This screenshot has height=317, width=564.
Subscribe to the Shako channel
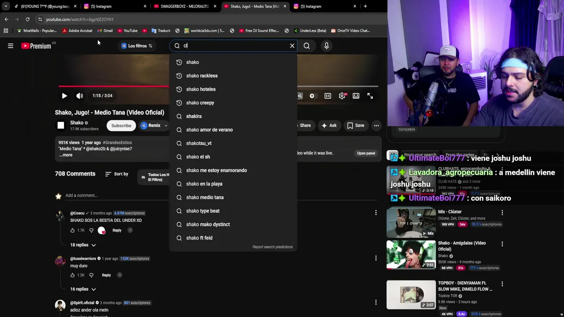(x=121, y=125)
